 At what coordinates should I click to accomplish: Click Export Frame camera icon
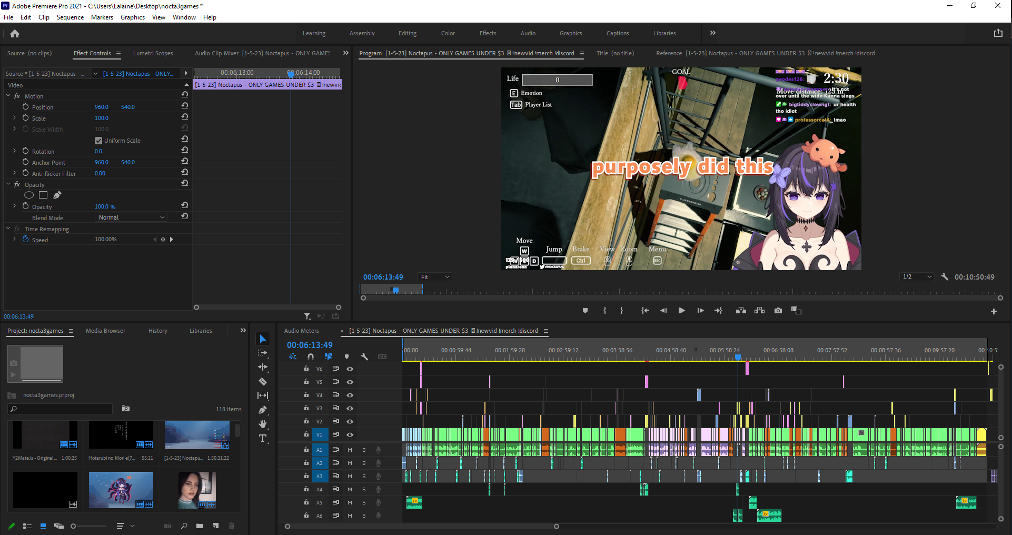778,311
